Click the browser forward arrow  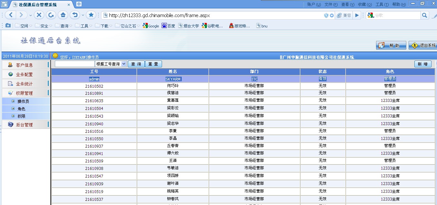coord(21,15)
